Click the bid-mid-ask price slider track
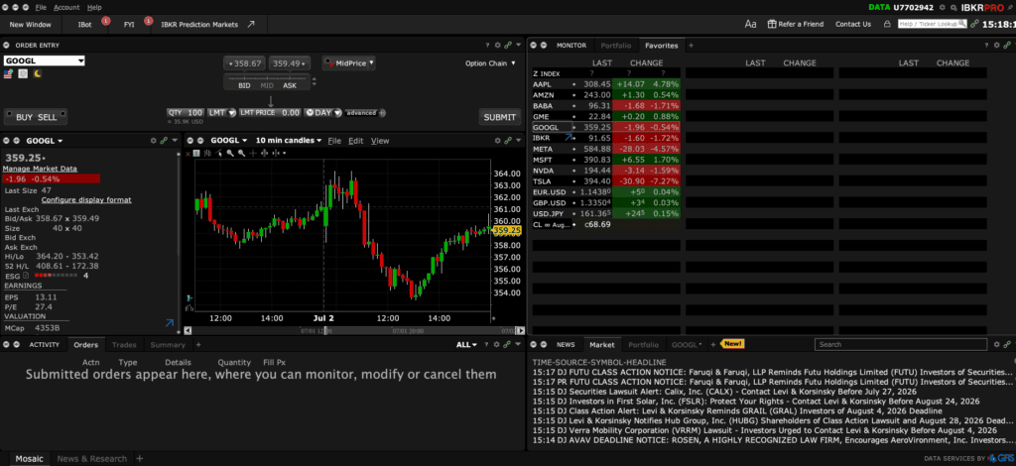The height and width of the screenshot is (466, 1016). click(267, 77)
